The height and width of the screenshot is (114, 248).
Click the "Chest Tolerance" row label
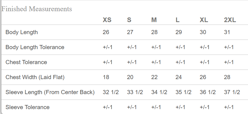click(26, 62)
